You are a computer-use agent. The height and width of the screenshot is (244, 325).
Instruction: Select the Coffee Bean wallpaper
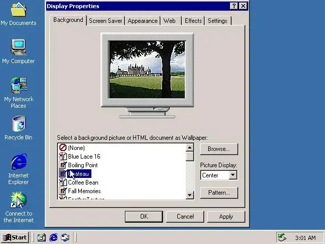coord(83,182)
